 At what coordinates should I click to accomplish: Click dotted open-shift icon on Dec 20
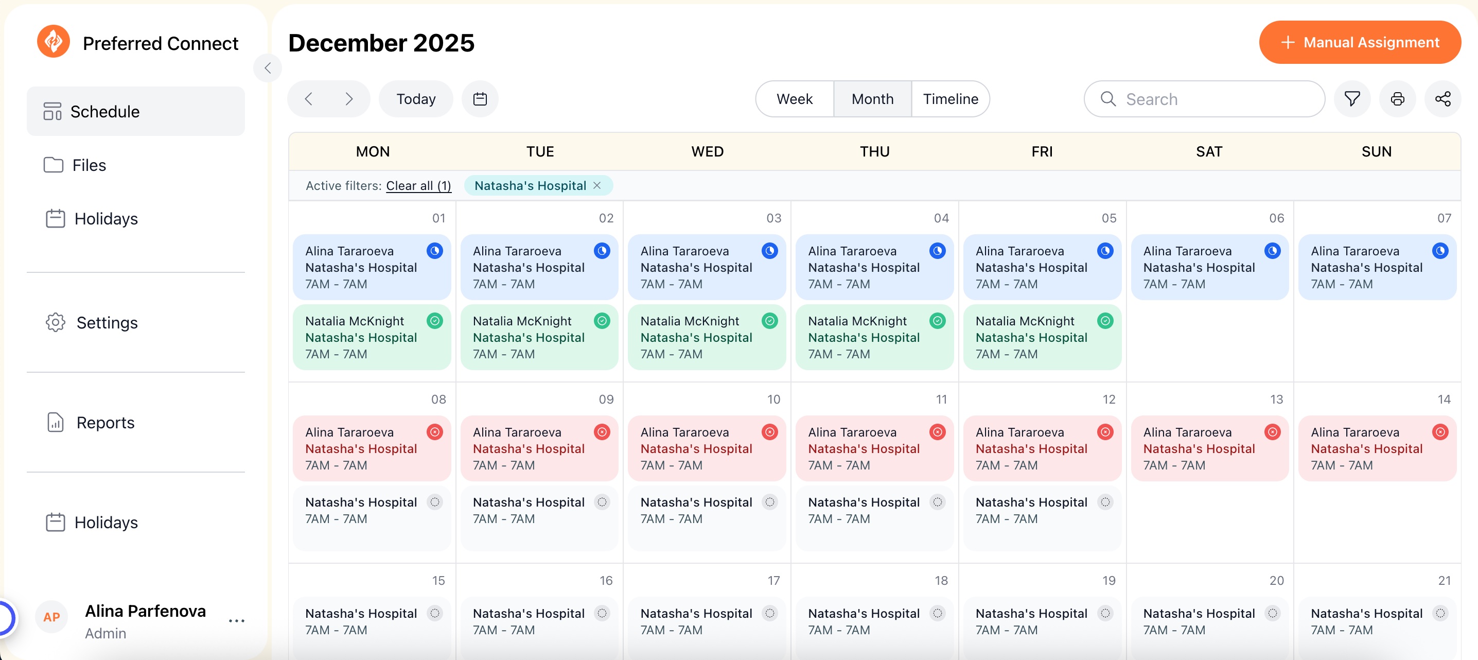point(1273,614)
